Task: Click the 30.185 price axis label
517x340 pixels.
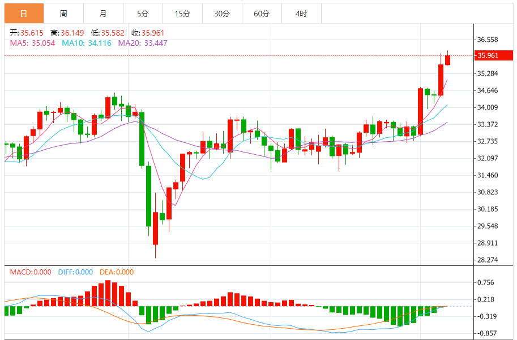Action: (x=488, y=209)
